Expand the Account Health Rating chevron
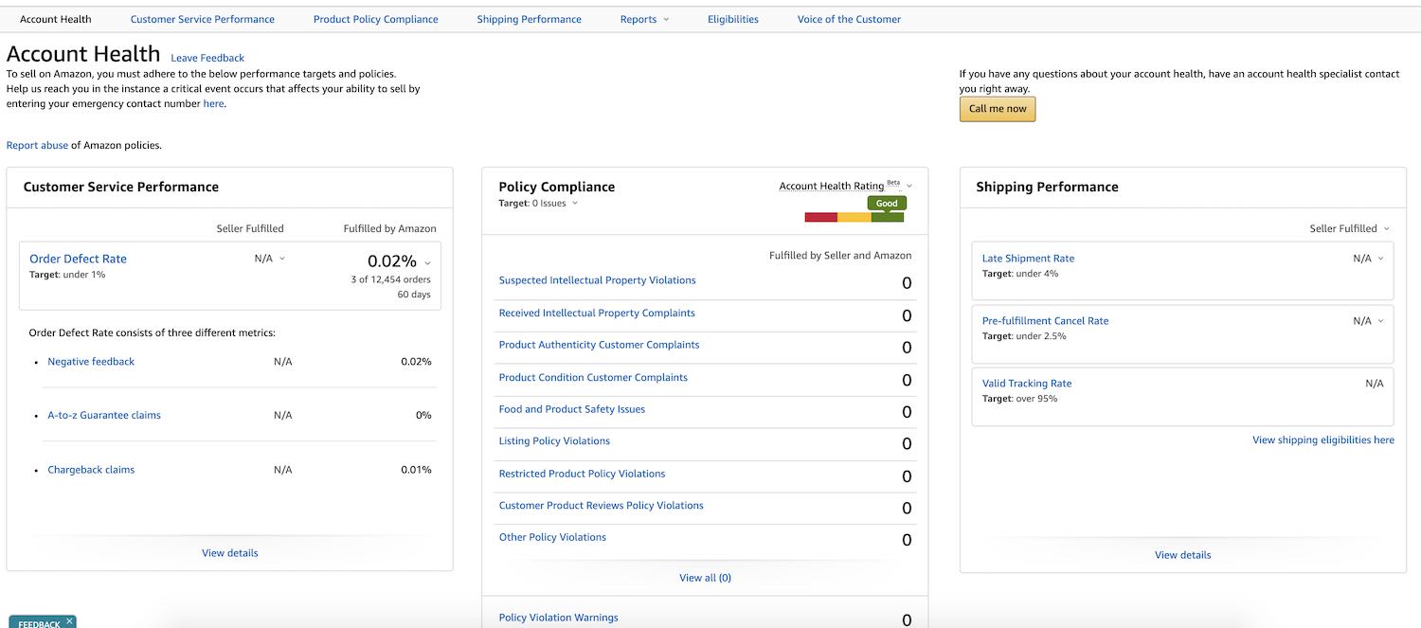 pos(909,187)
